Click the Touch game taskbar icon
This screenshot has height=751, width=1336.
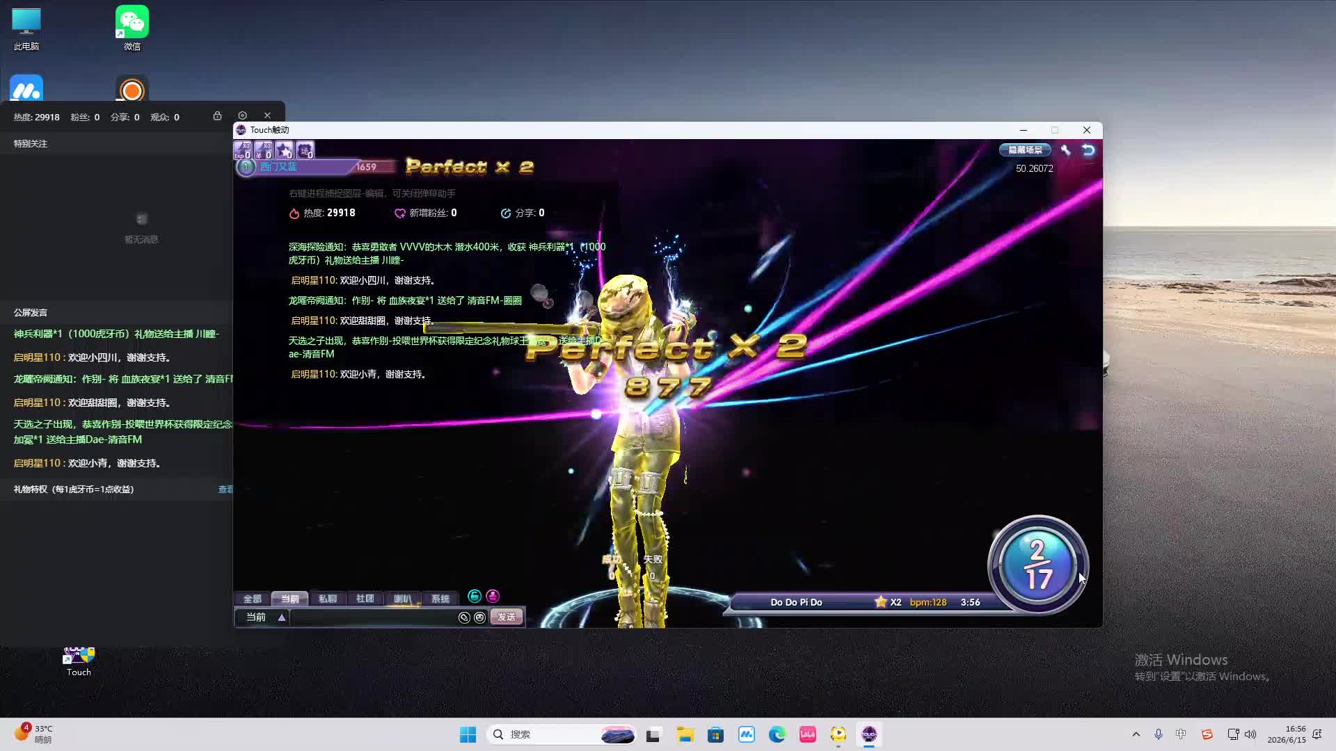[869, 734]
